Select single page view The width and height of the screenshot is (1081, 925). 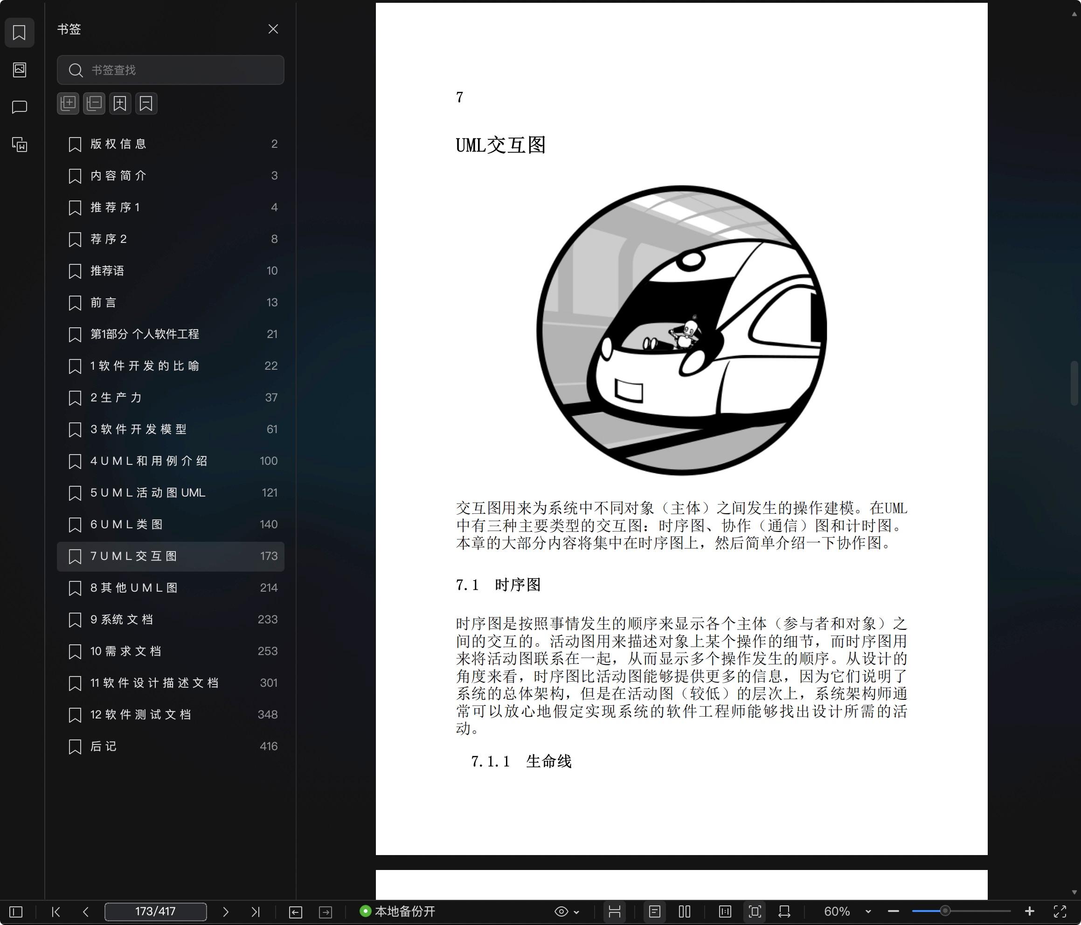click(655, 911)
